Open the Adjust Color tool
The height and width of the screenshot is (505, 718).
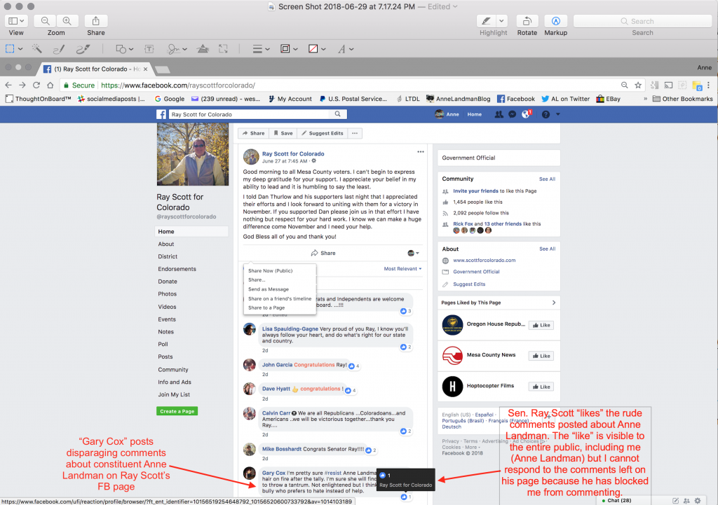[203, 49]
